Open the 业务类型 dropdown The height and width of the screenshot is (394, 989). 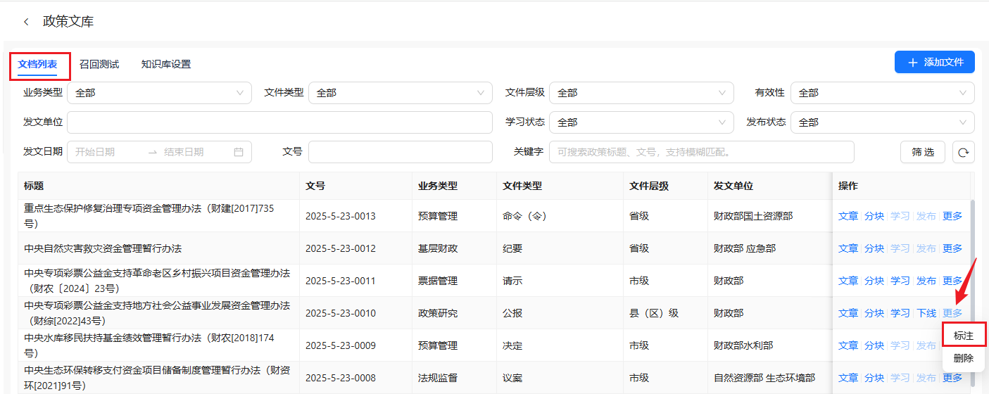(159, 93)
